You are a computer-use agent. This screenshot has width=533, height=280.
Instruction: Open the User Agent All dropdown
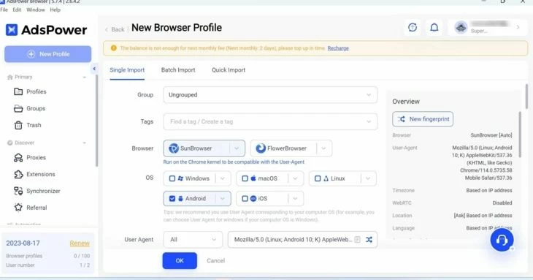tap(193, 240)
